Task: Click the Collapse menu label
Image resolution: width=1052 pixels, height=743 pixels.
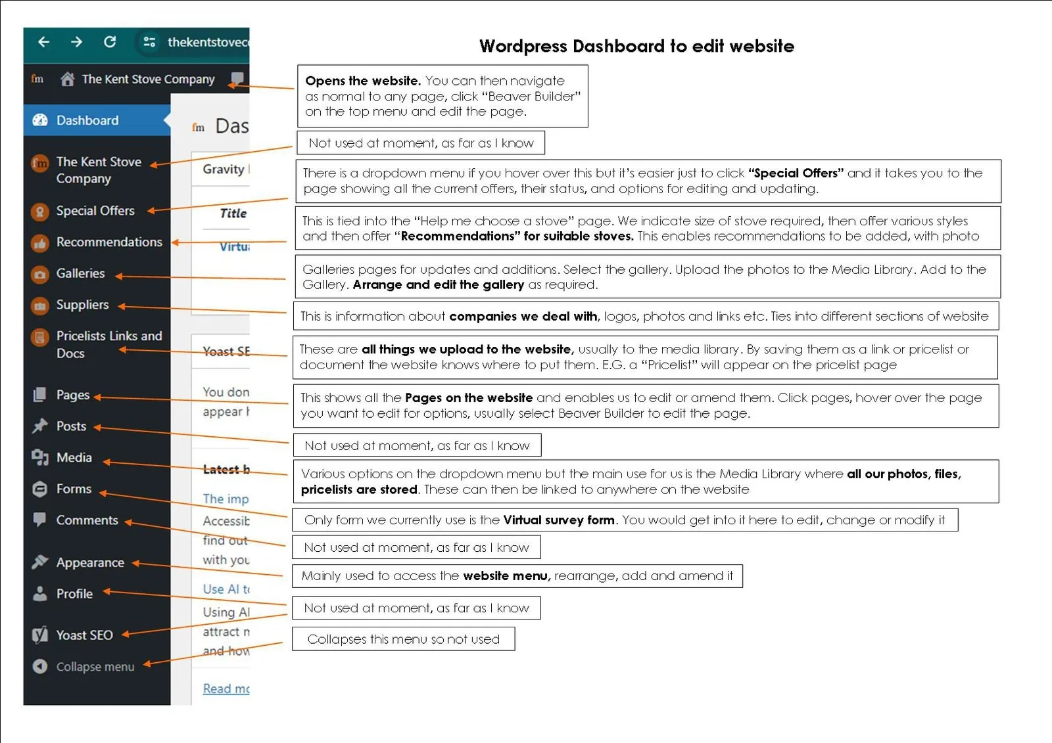Action: [x=95, y=667]
